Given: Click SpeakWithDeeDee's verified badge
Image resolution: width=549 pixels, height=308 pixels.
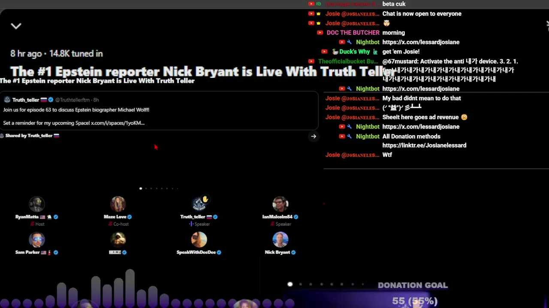Looking at the screenshot, I should coord(219,252).
